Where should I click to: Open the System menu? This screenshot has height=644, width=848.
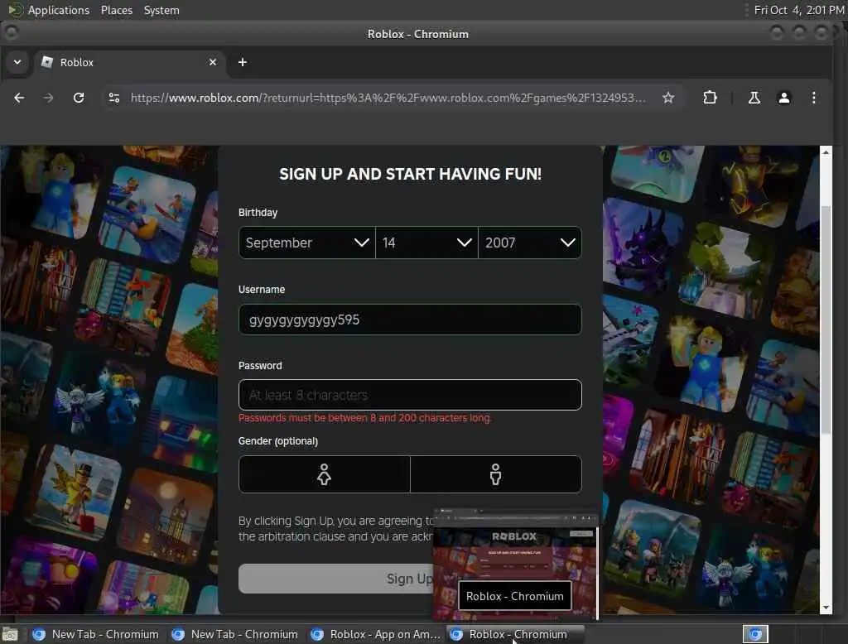[x=161, y=10]
